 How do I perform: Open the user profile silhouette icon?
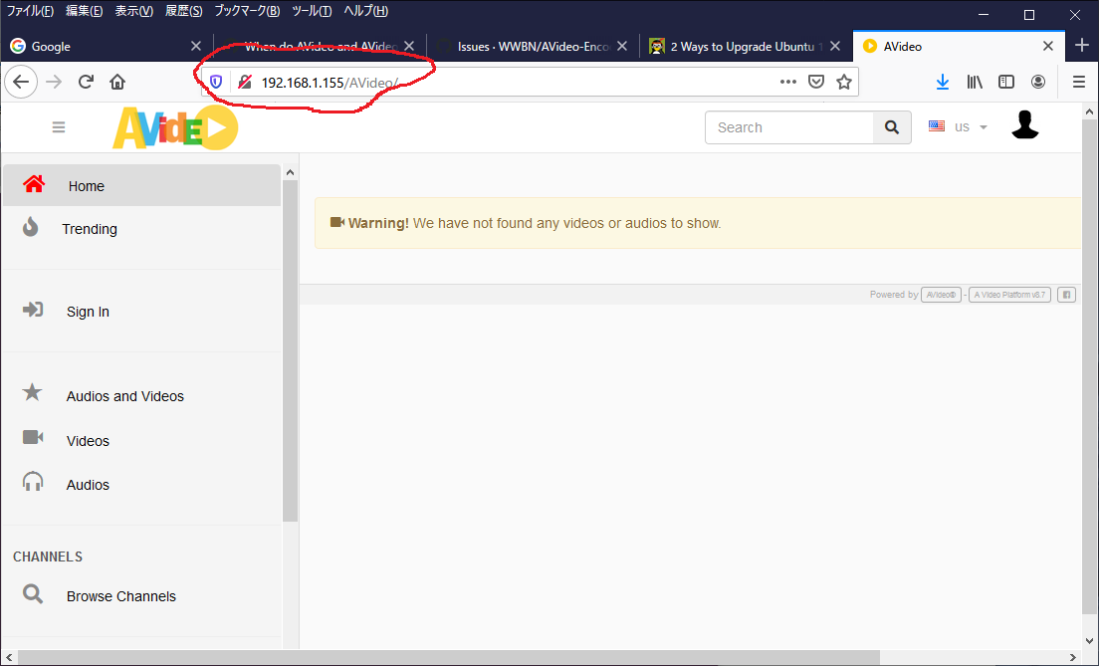(x=1024, y=124)
